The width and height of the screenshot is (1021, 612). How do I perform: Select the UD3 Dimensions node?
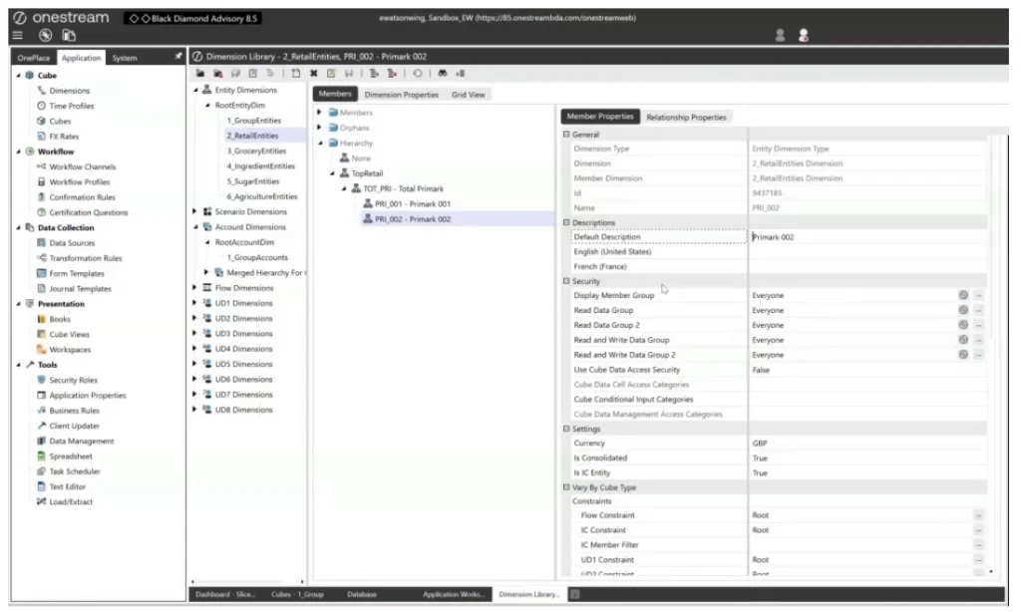pos(243,333)
